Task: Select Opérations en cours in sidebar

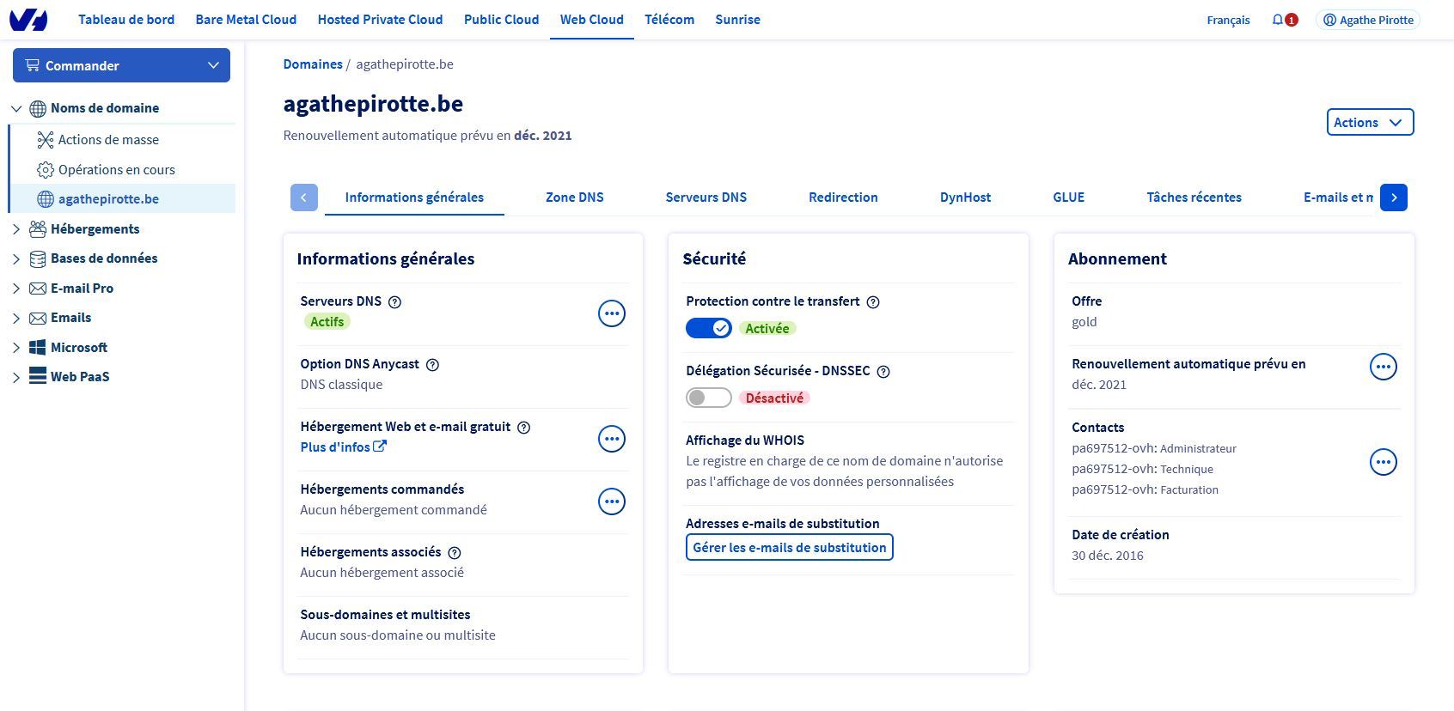Action: [116, 170]
